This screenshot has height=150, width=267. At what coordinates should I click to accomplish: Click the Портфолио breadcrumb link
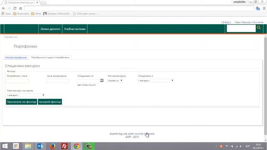[x=11, y=37]
